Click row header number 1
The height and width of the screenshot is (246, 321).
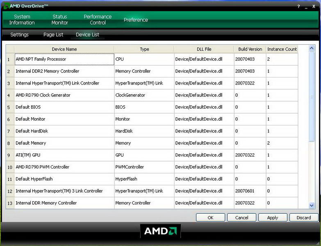(x=10, y=59)
